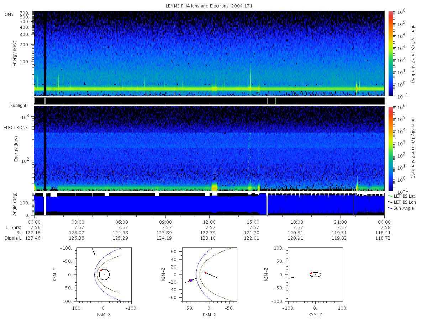427x320 pixels.
Task: Click the Dipole L row label
Action: coord(12,238)
